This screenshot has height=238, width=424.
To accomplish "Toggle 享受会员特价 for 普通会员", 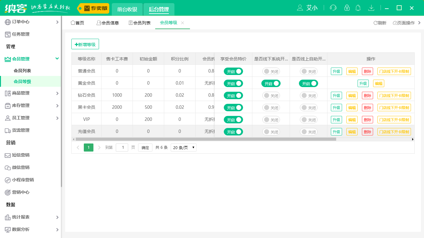I will point(233,71).
